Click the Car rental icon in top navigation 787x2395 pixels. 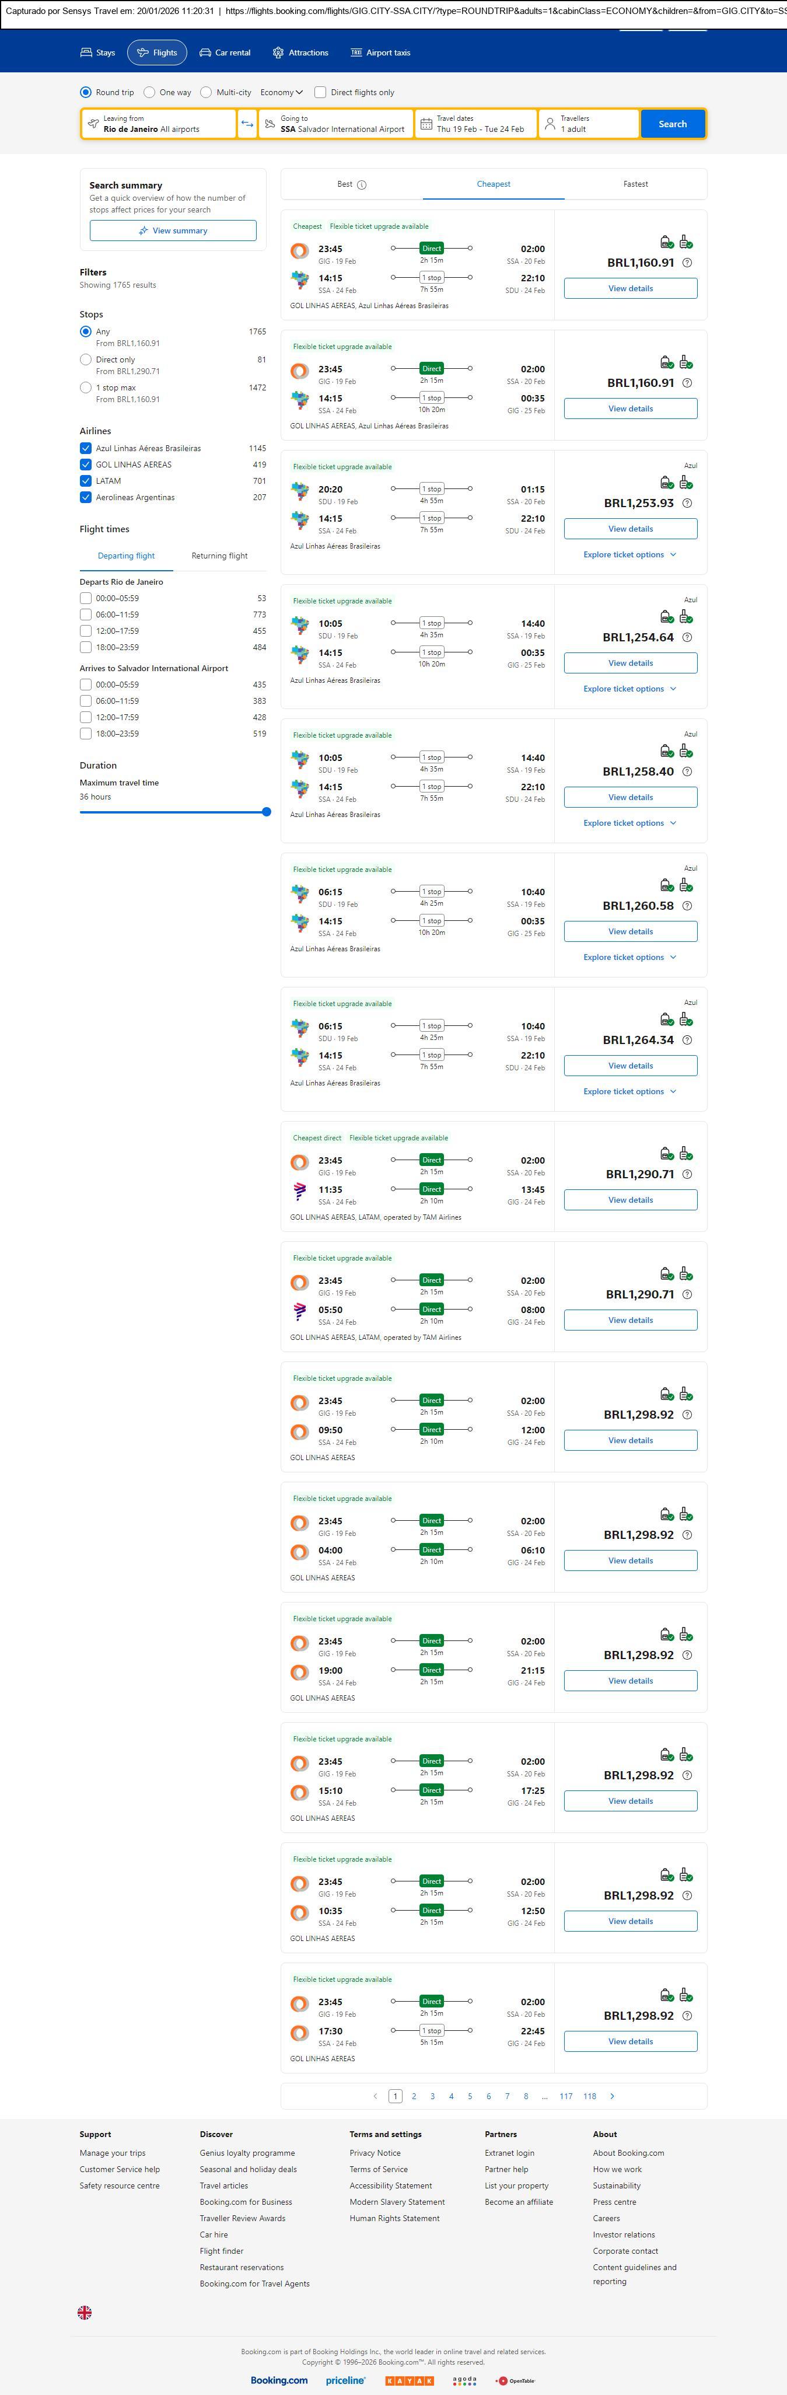point(204,53)
